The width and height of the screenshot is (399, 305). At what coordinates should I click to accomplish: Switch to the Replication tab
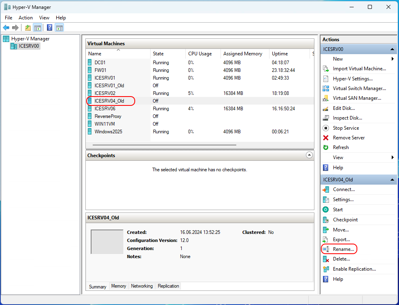coord(168,286)
